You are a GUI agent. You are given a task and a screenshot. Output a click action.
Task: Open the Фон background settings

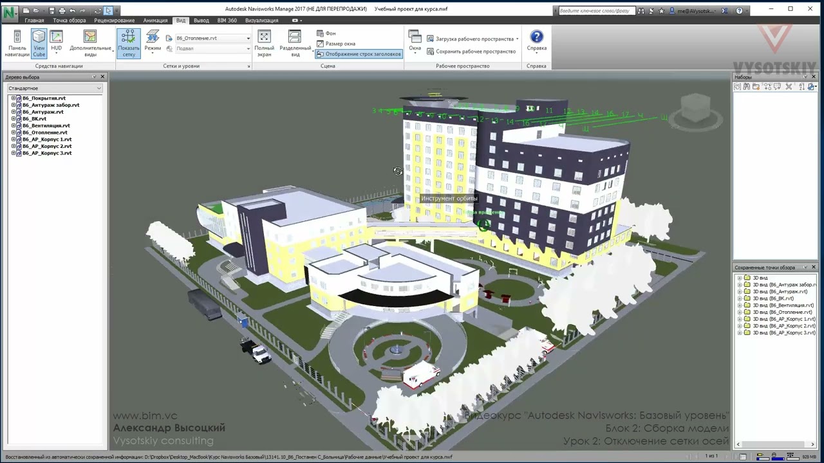[x=326, y=33]
